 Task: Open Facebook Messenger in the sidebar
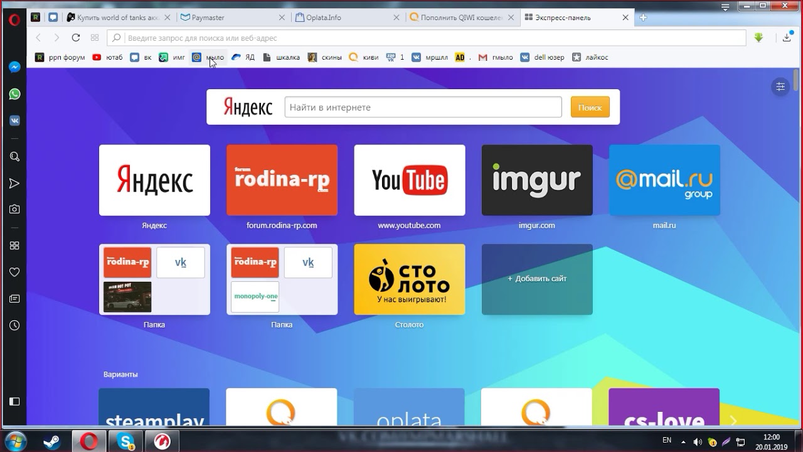click(14, 67)
